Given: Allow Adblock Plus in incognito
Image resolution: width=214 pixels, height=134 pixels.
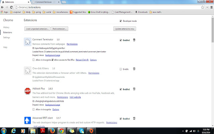Looking at the screenshot, I should click(x=33, y=110).
